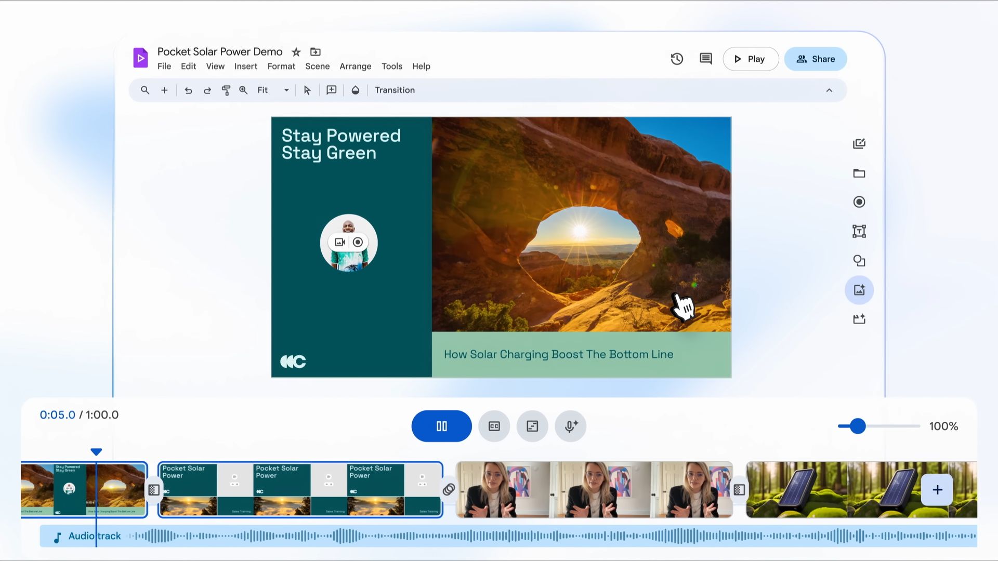The image size is (998, 561).
Task: Open the shapes sidebar icon
Action: click(859, 261)
